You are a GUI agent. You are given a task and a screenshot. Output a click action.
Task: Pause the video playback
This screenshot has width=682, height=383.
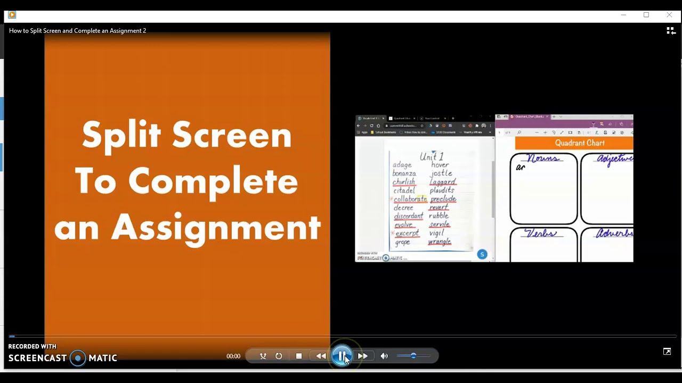[x=342, y=356]
